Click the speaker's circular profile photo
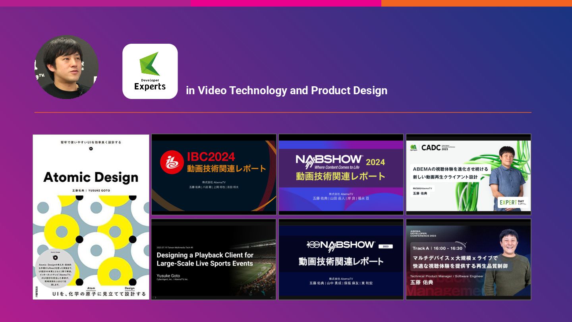The width and height of the screenshot is (572, 322). click(x=67, y=67)
